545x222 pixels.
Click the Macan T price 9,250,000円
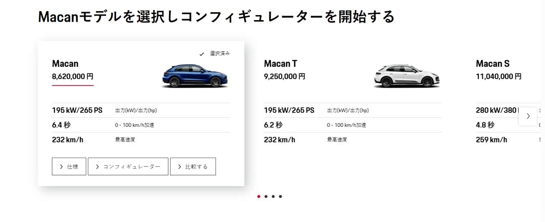(285, 77)
